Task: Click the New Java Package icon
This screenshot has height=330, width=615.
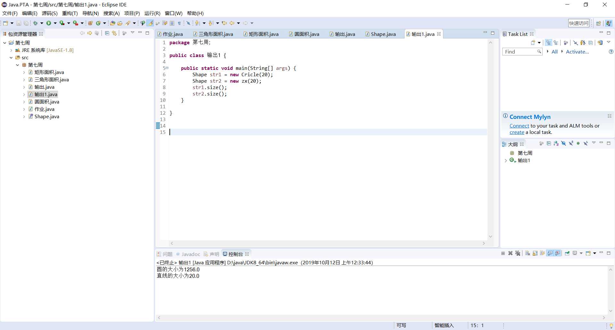Action: (90, 23)
